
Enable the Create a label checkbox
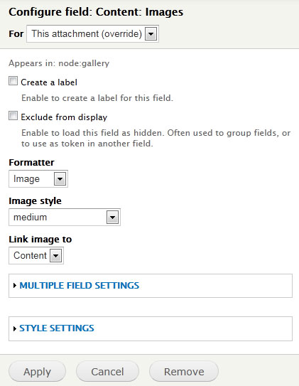tap(13, 81)
